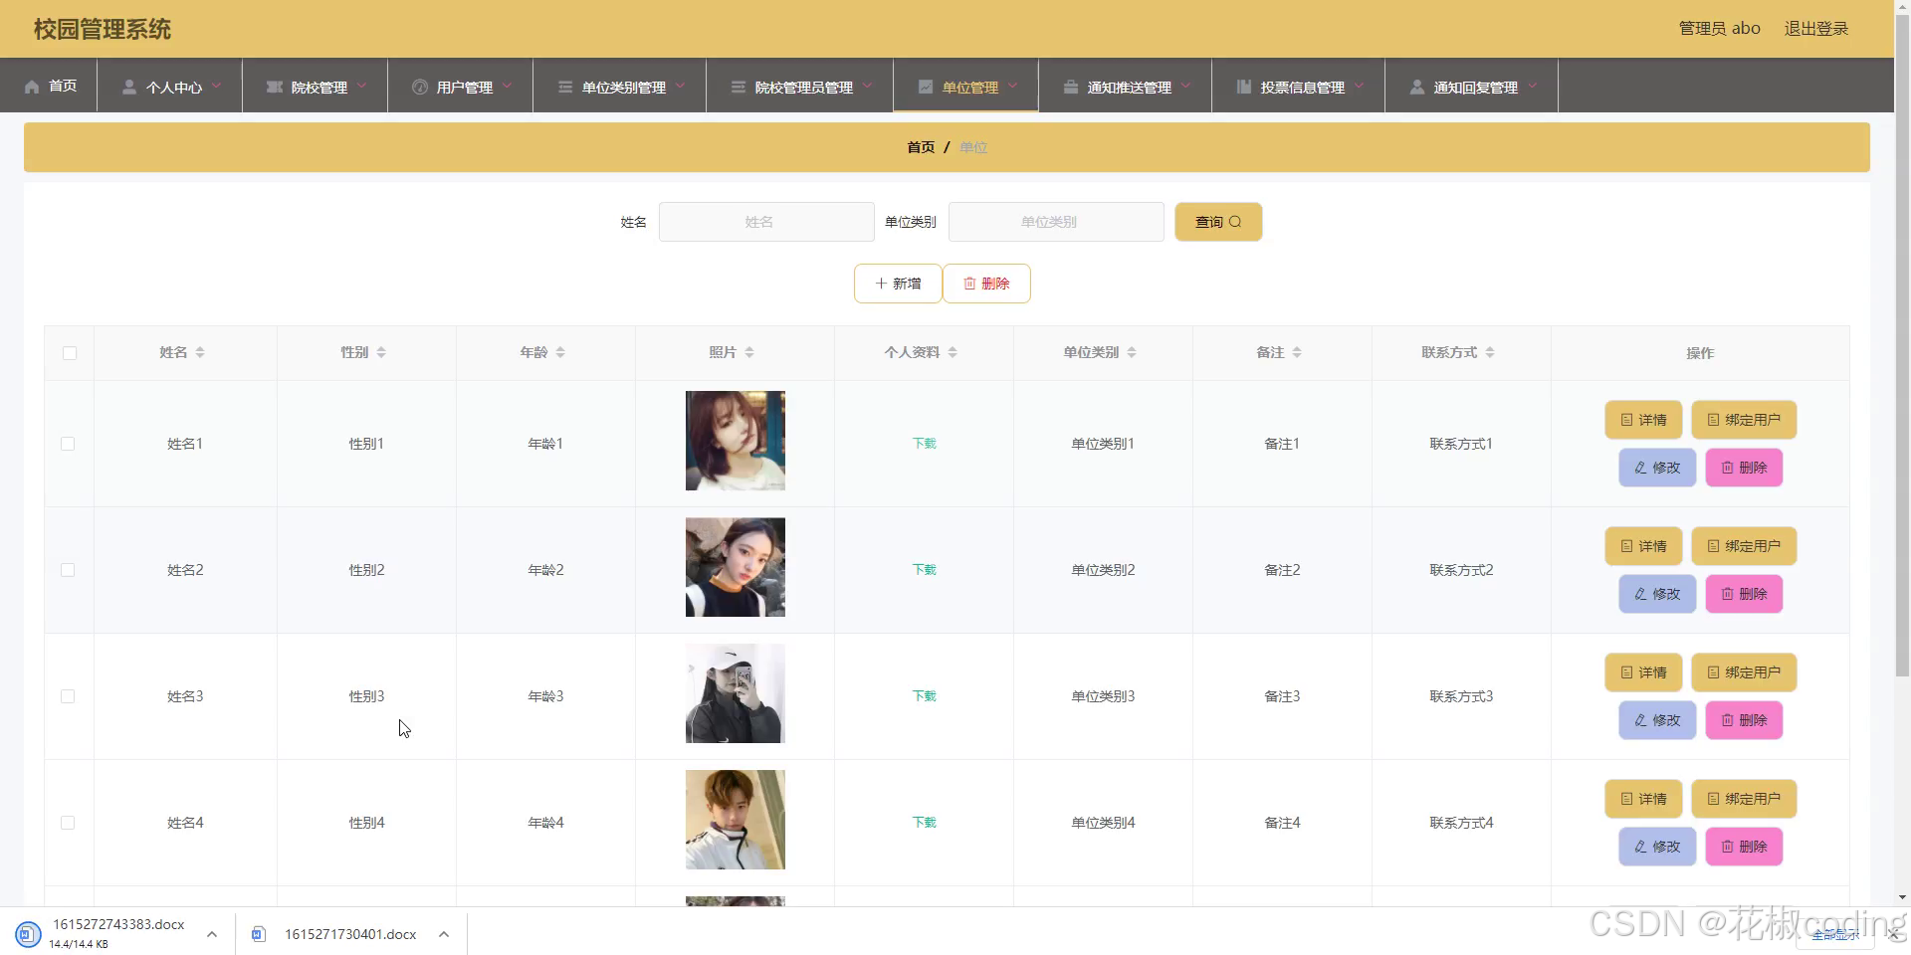Image resolution: width=1911 pixels, height=955 pixels.
Task: Click the docx file icon of 1615272743383.docx
Action: coord(28,934)
